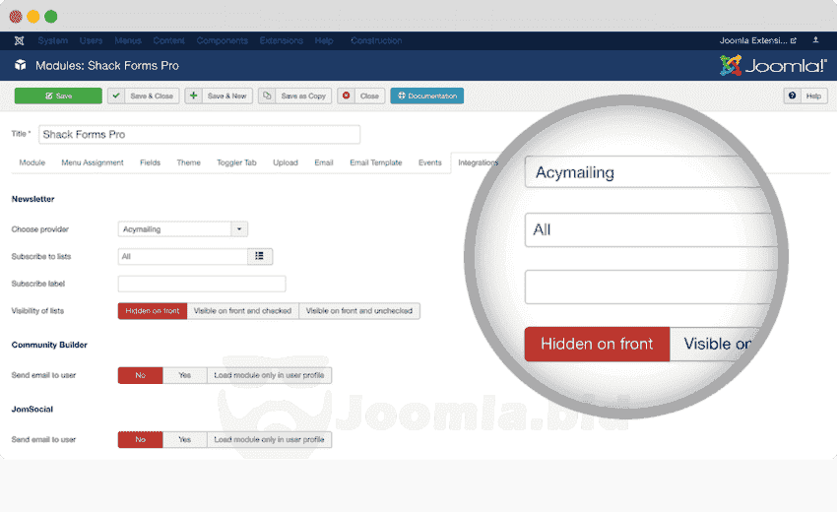Switch to the Email Template tab
Viewport: 837px width, 512px height.
pos(375,162)
